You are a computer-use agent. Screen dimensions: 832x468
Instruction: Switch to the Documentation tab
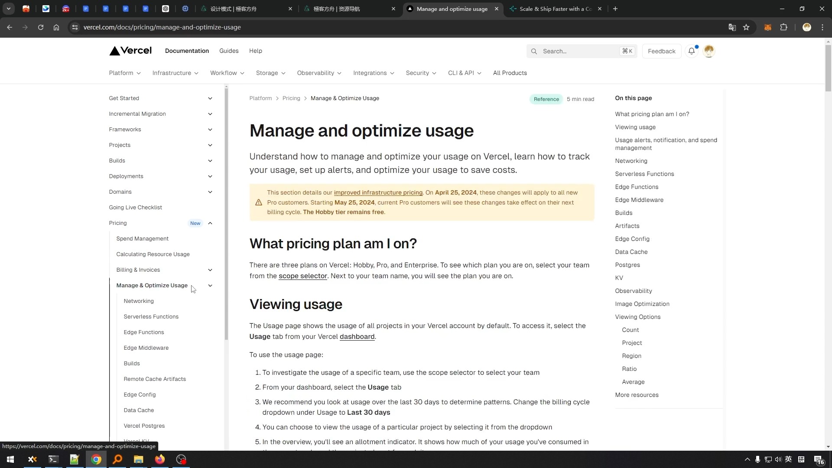coord(187,51)
